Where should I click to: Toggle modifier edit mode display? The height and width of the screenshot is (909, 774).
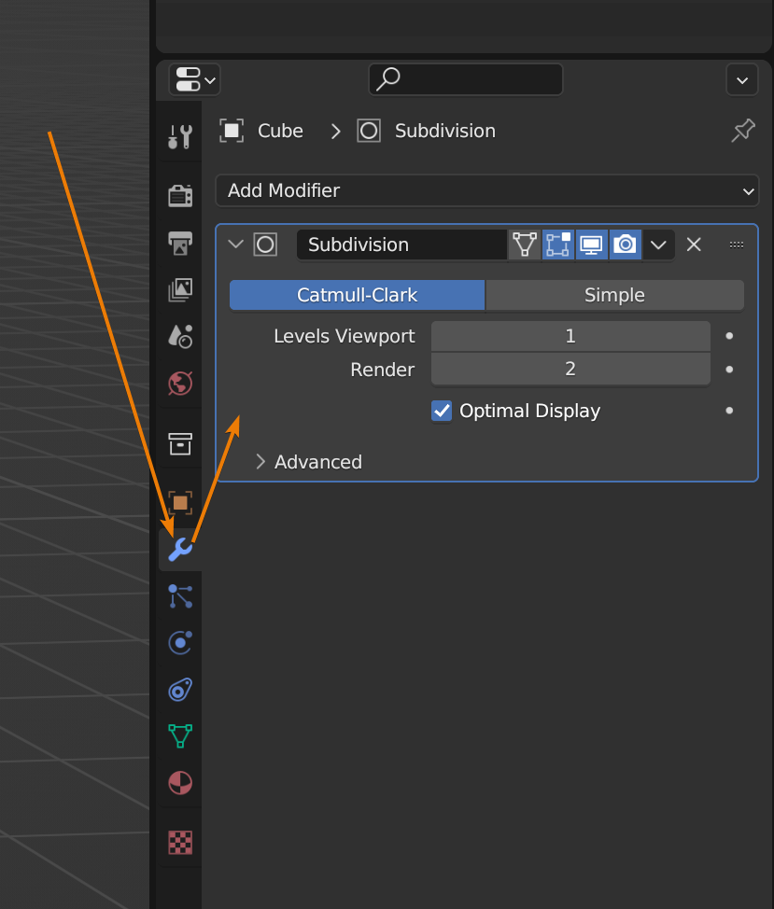558,245
